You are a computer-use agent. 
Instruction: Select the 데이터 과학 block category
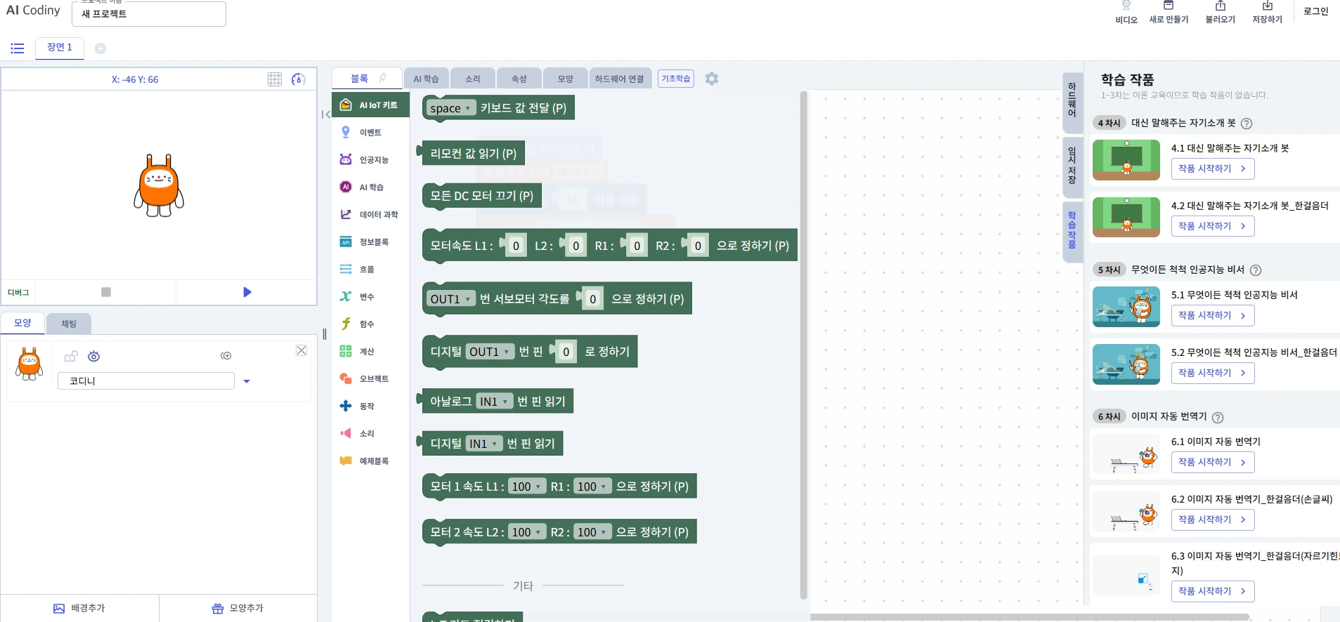370,215
